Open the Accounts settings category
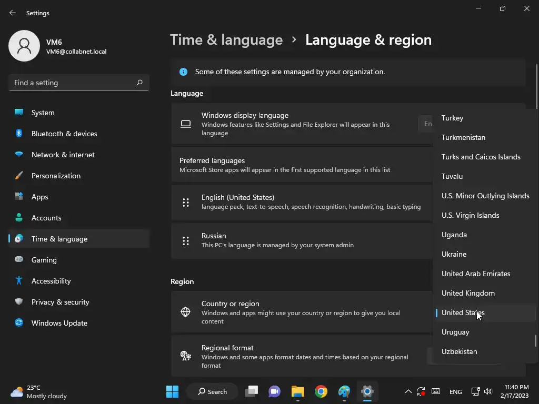This screenshot has height=404, width=539. pyautogui.click(x=79, y=218)
